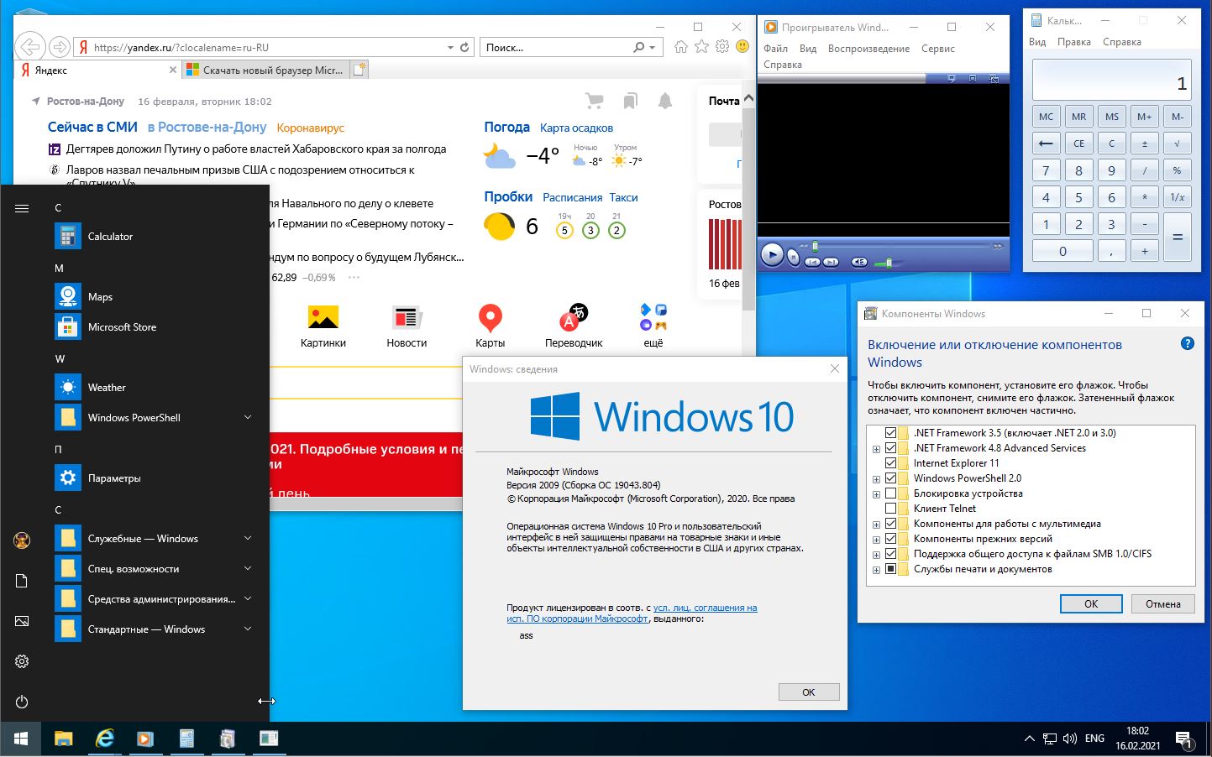The width and height of the screenshot is (1212, 757).
Task: Open Yandex Картинки service
Action: (323, 326)
